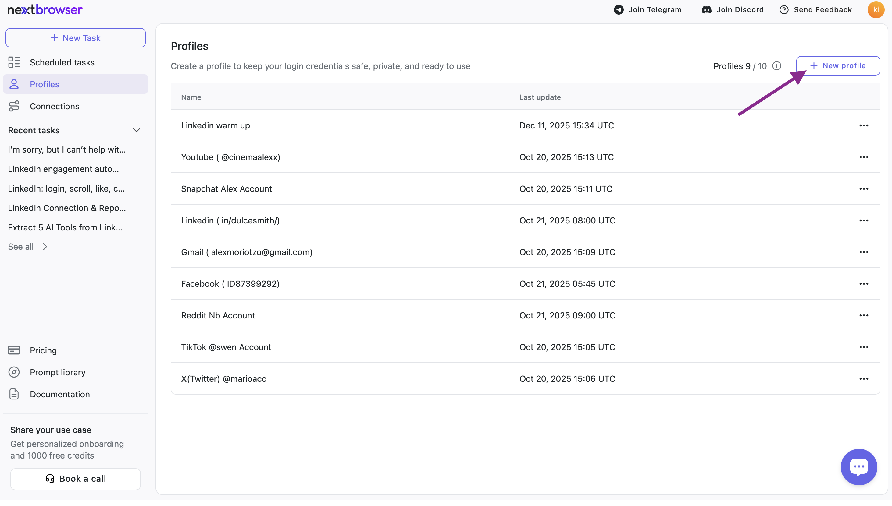Click Book a call button
The image size is (892, 506).
(x=76, y=479)
